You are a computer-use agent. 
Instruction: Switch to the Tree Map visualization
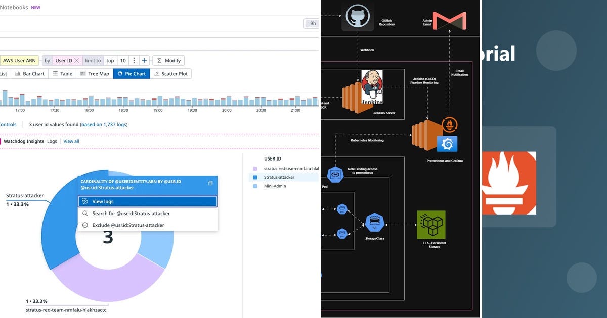coord(95,74)
